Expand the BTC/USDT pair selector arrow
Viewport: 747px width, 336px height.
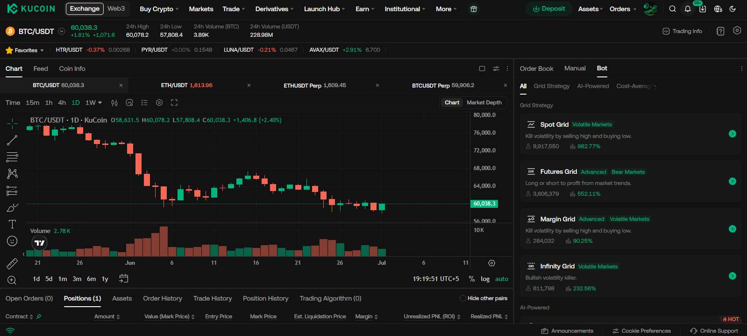pos(61,31)
